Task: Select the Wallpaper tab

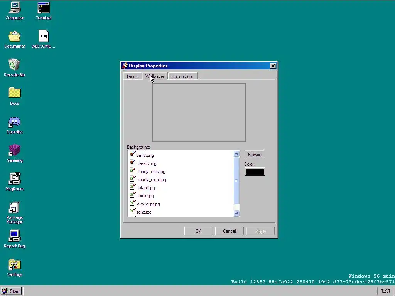Action: tap(155, 76)
